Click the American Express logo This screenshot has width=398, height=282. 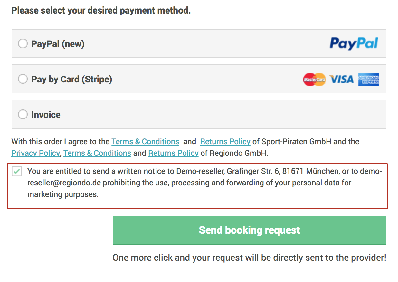[x=368, y=79]
